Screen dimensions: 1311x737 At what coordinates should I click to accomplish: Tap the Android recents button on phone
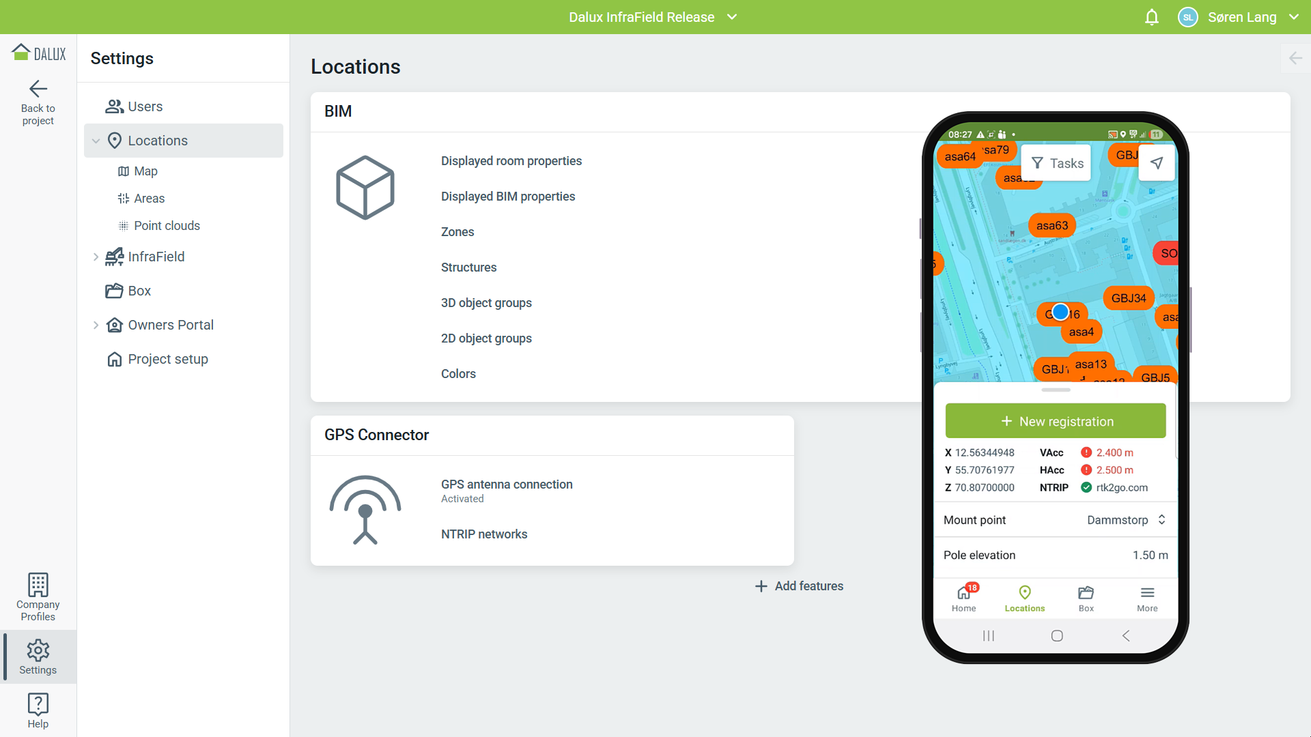tap(988, 636)
